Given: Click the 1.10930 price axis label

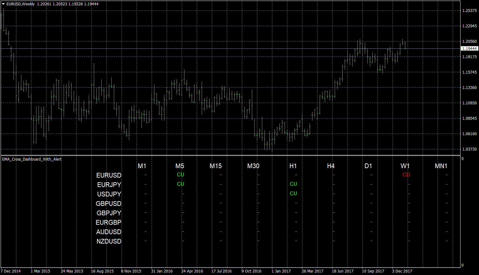Looking at the screenshot, I should tap(469, 103).
